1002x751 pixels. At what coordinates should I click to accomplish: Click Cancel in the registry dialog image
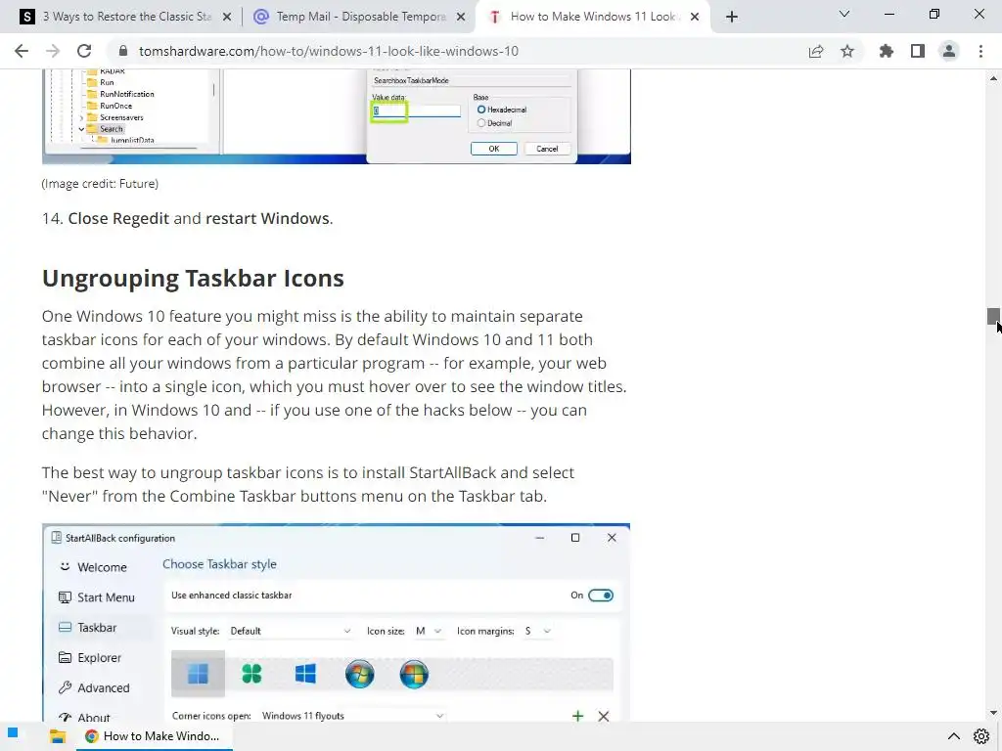(547, 149)
